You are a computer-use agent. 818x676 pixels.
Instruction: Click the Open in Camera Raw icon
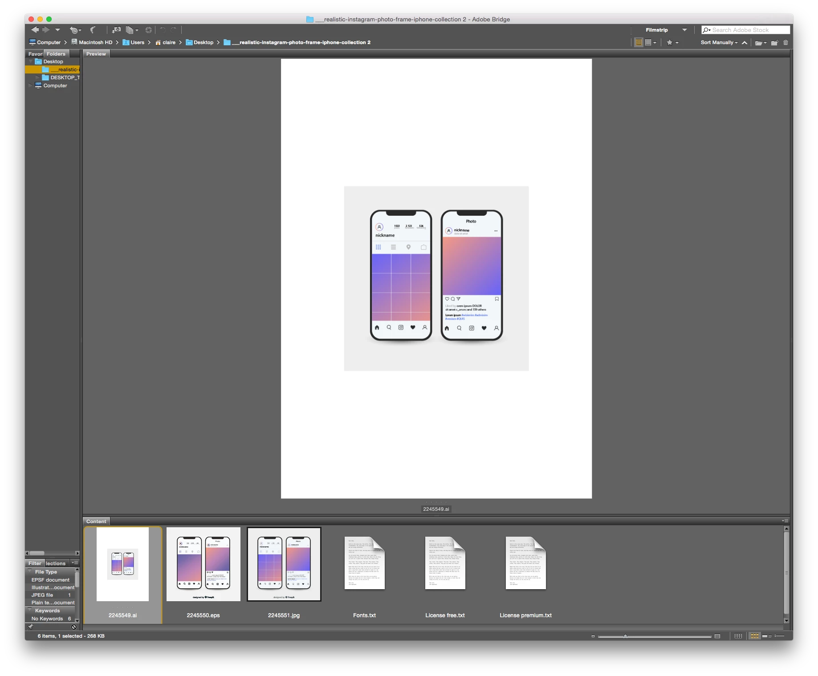(x=149, y=30)
